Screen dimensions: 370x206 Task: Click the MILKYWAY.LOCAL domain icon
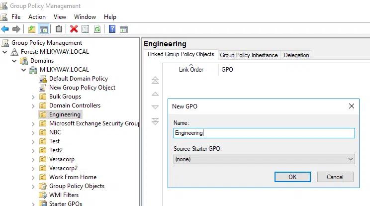pyautogui.click(x=33, y=70)
